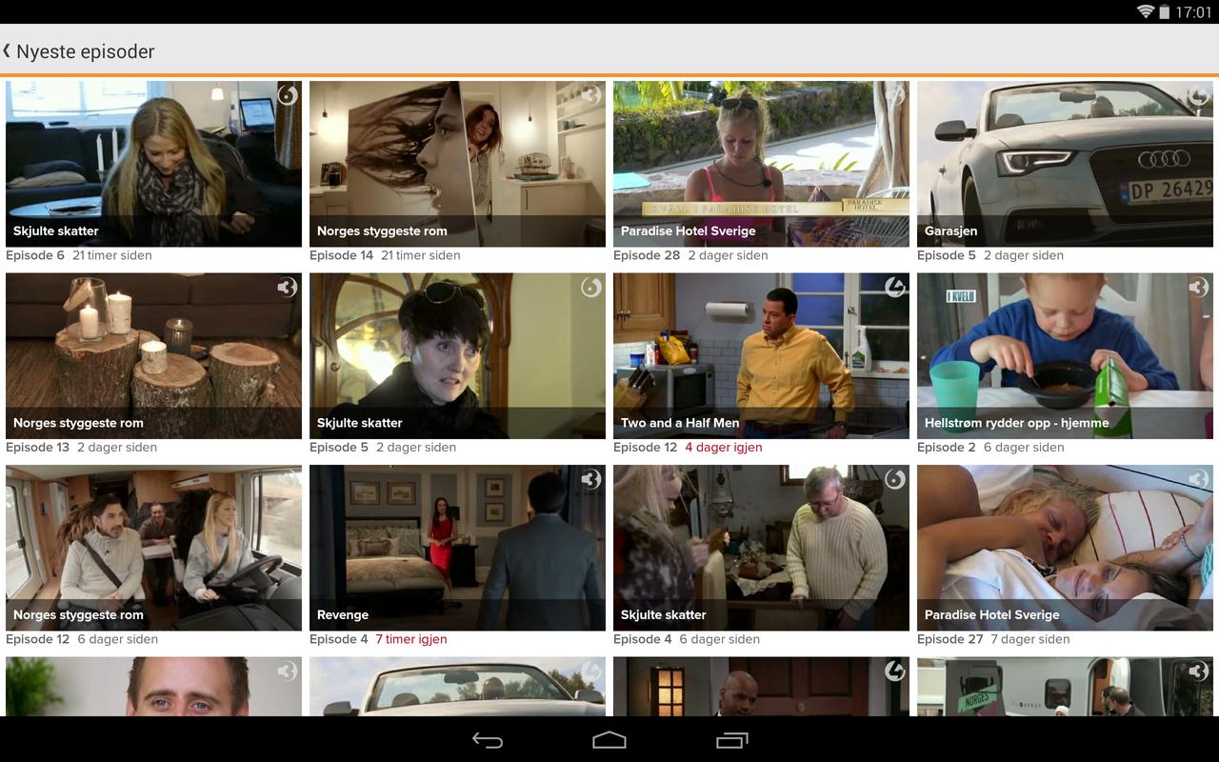Tap the battery status icon
Viewport: 1219px width, 762px height.
tap(1164, 11)
